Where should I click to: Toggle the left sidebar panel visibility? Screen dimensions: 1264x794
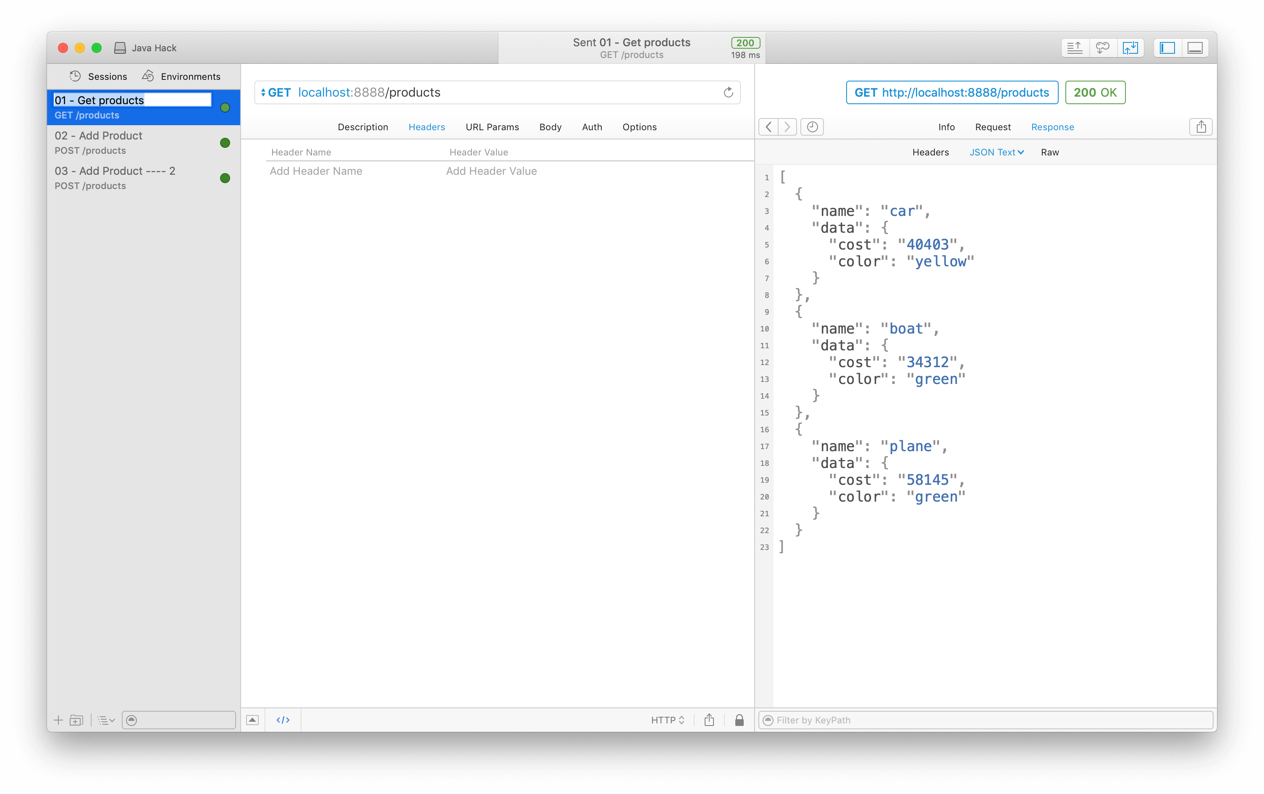click(x=1167, y=48)
